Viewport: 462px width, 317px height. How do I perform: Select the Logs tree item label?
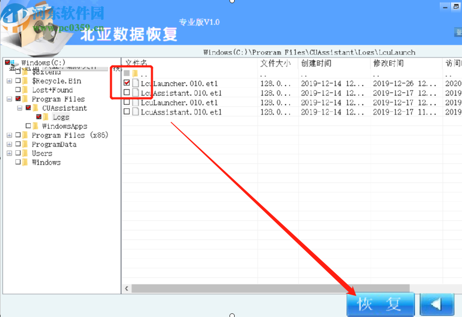[x=61, y=117]
